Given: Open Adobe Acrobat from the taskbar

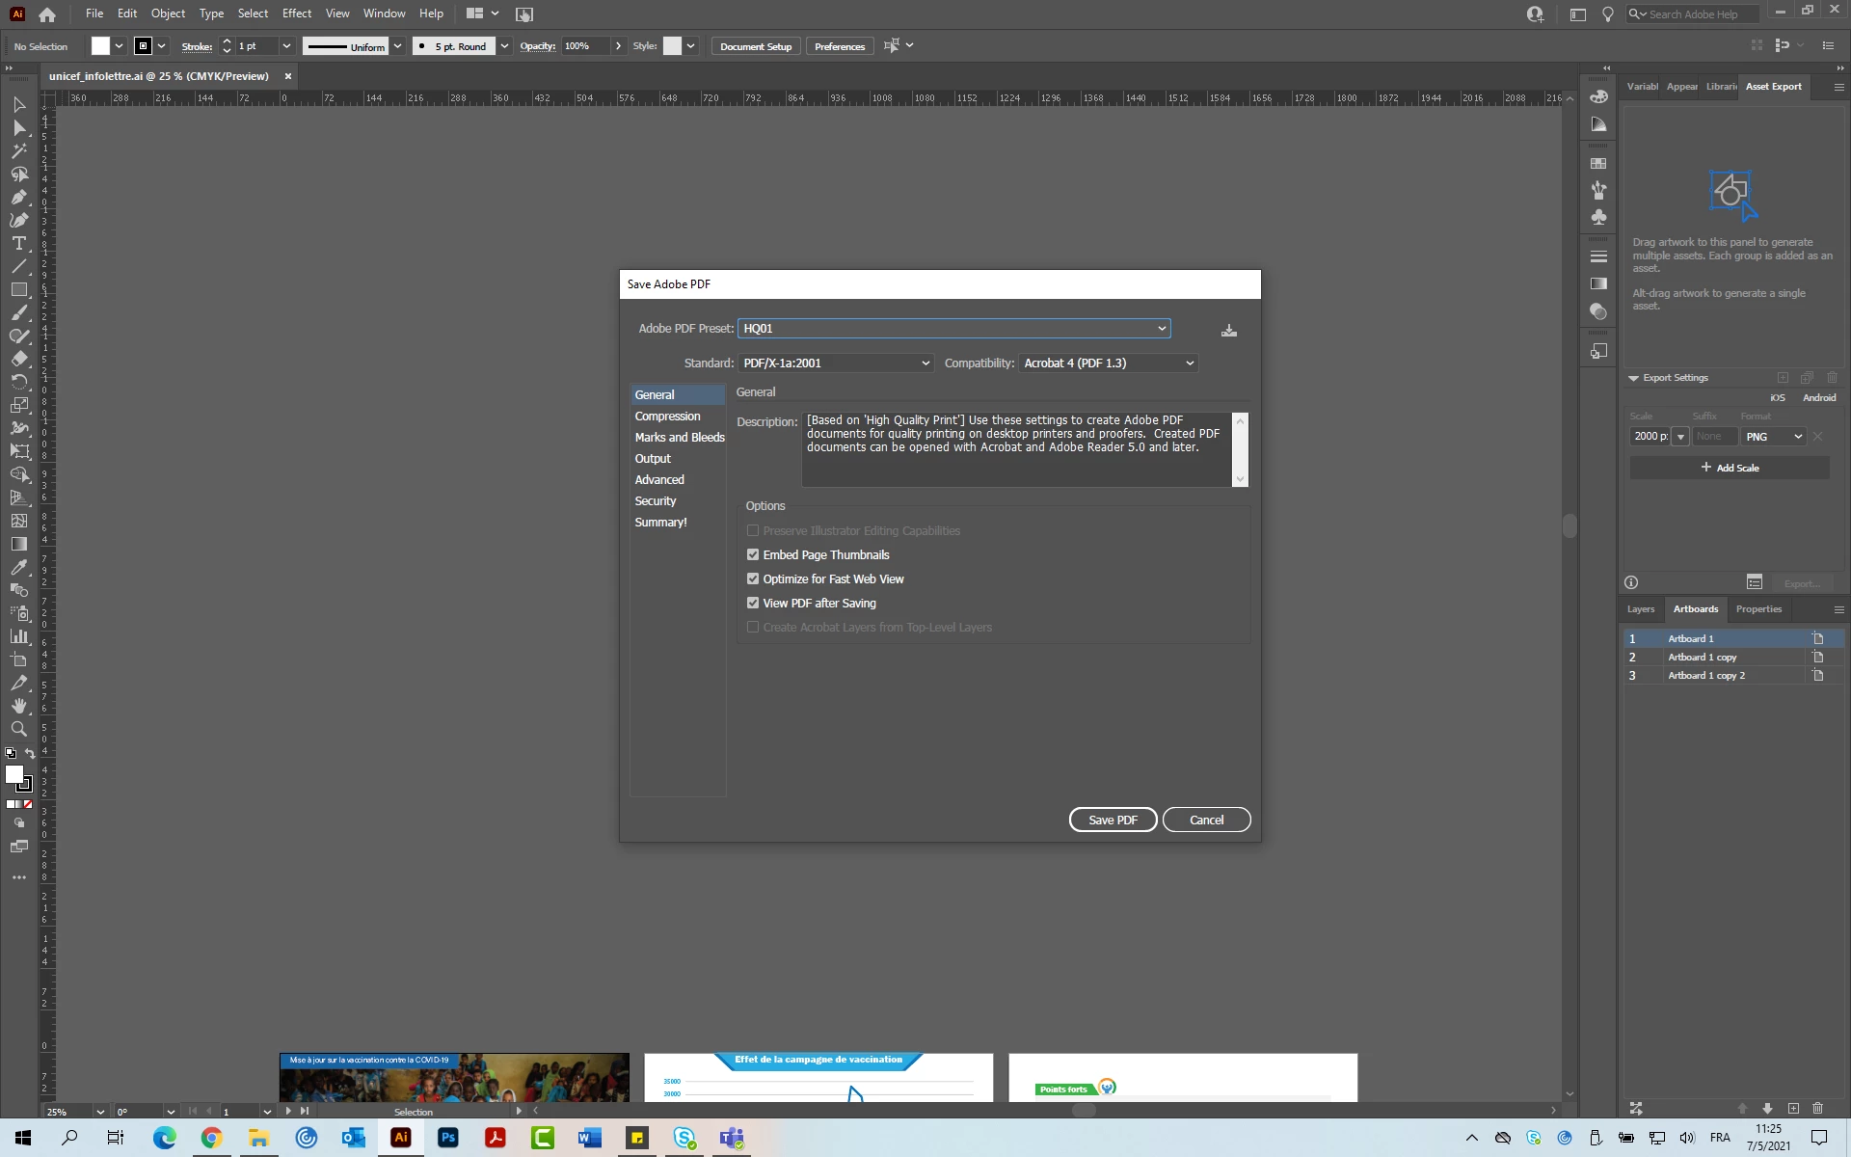Looking at the screenshot, I should [x=496, y=1138].
